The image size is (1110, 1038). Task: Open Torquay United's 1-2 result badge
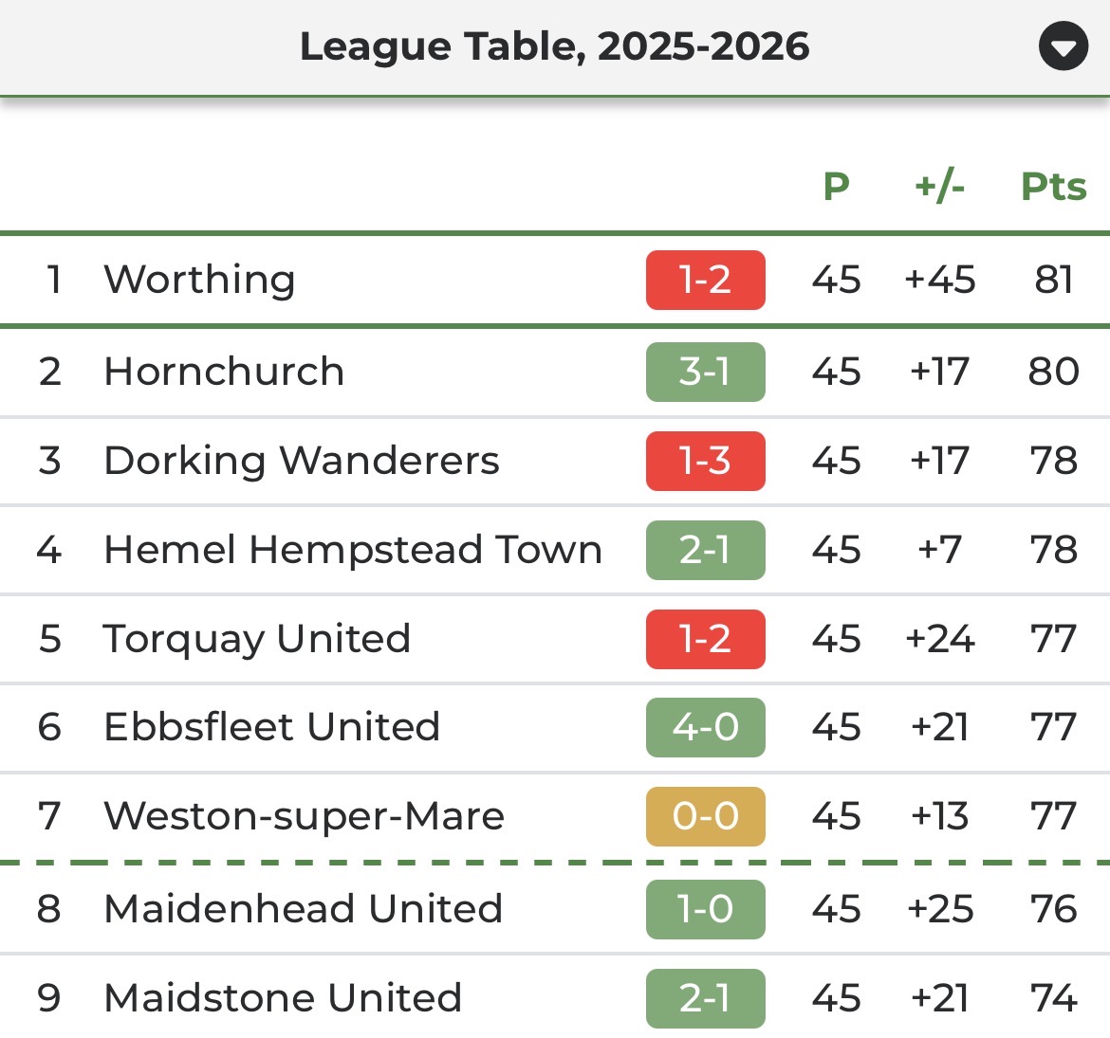[705, 639]
